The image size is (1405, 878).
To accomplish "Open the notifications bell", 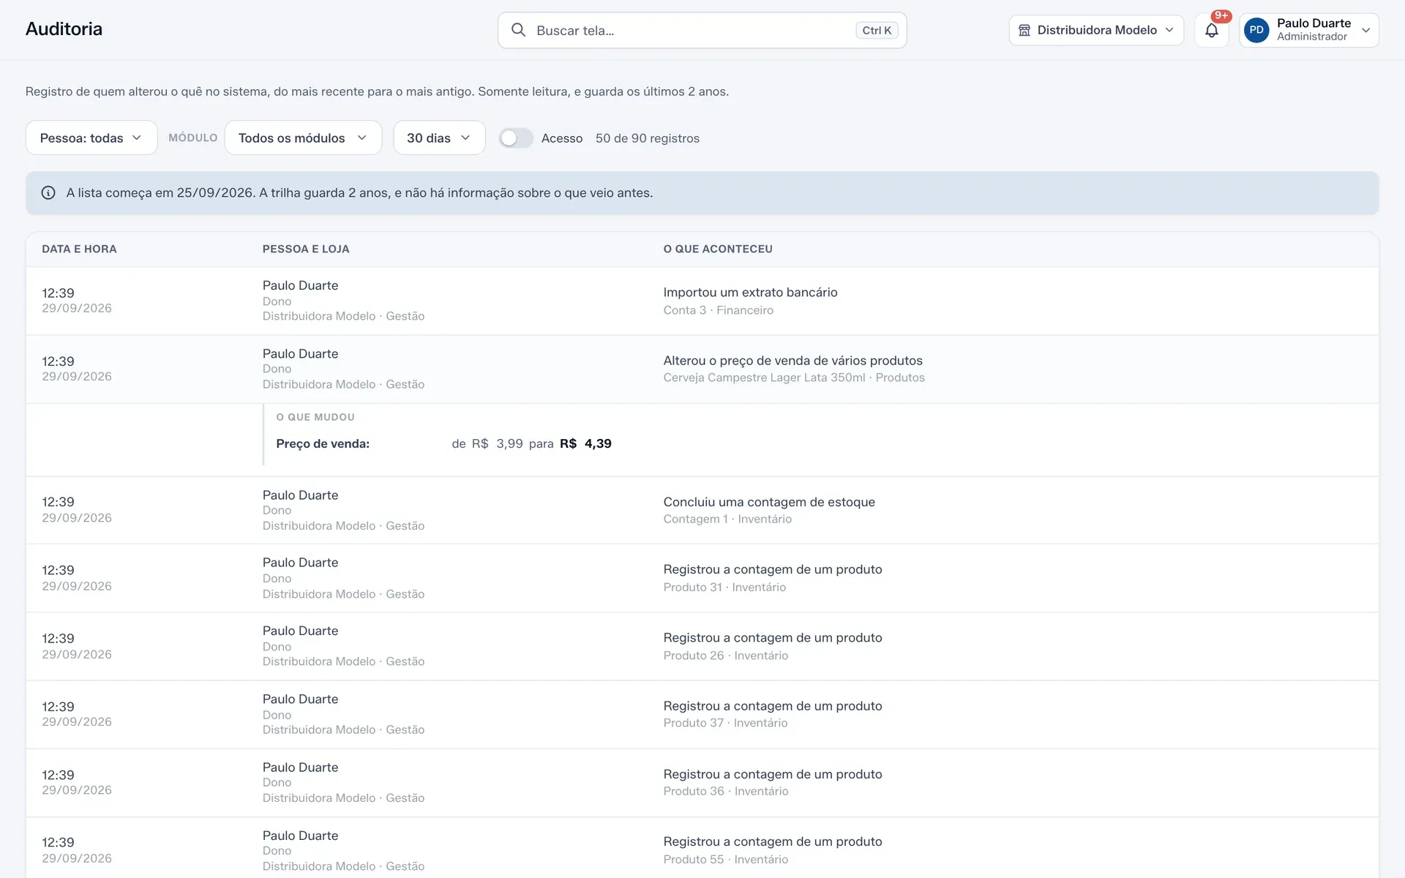I will [1211, 30].
